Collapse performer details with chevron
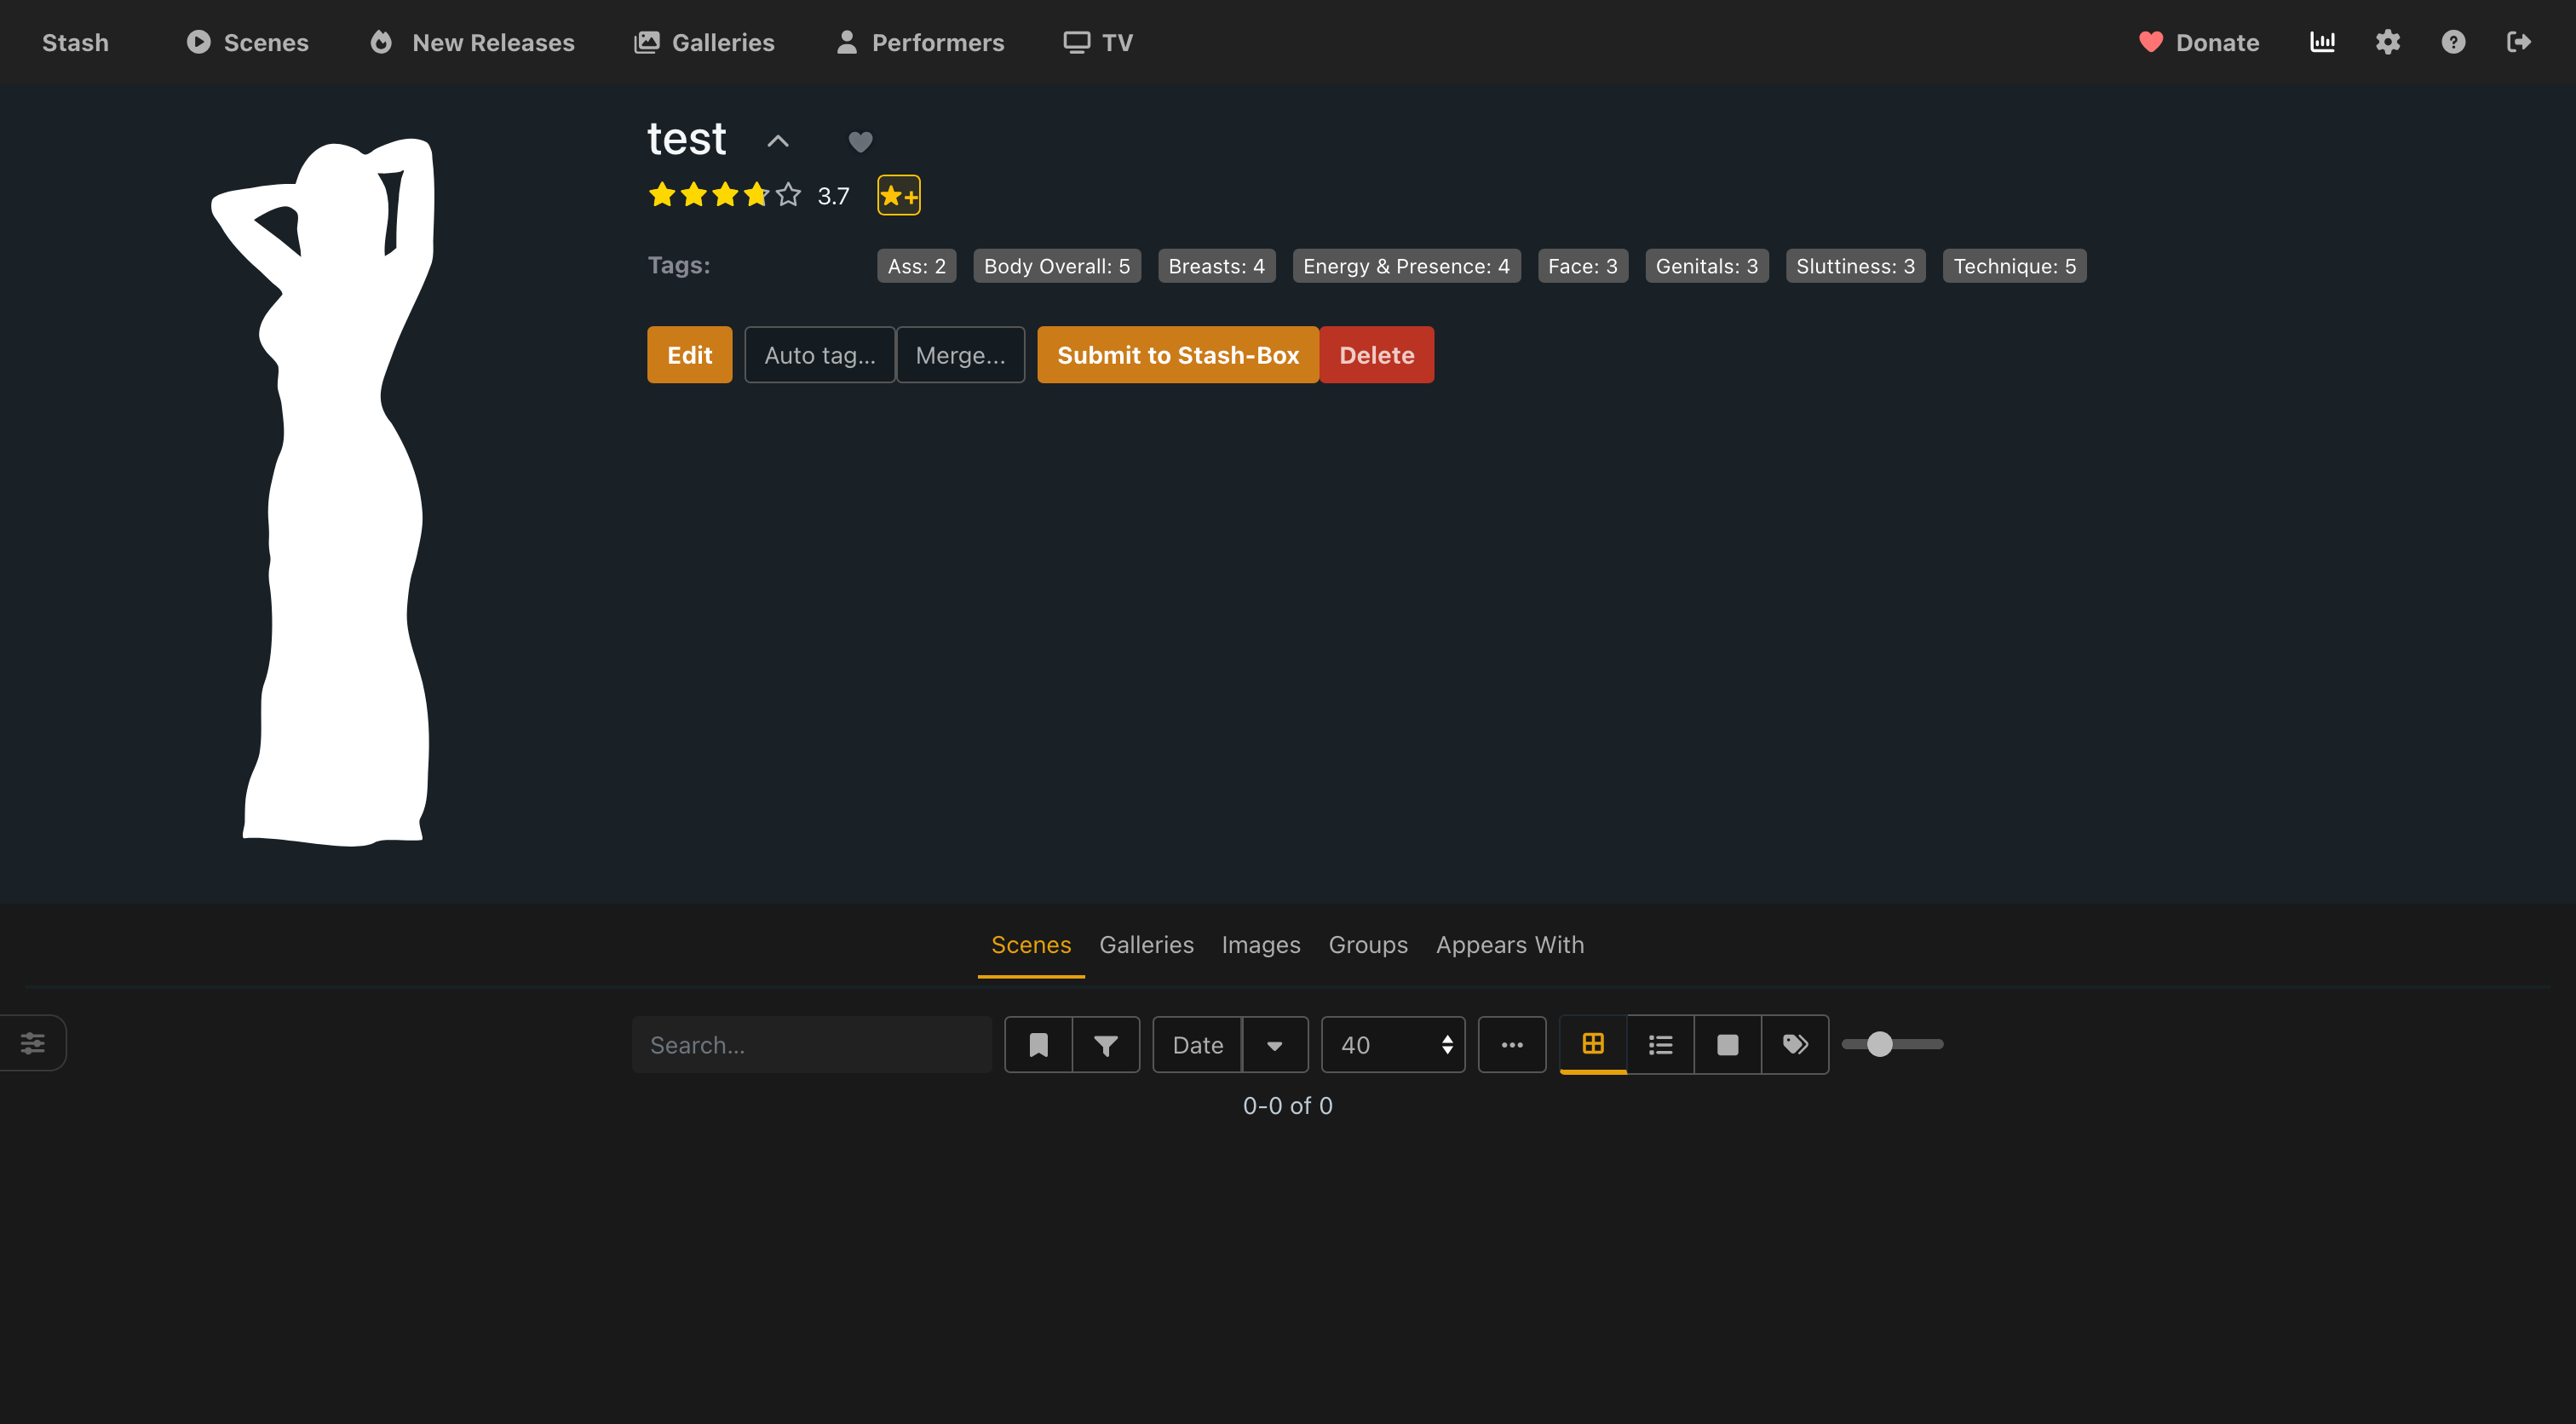 pos(778,141)
